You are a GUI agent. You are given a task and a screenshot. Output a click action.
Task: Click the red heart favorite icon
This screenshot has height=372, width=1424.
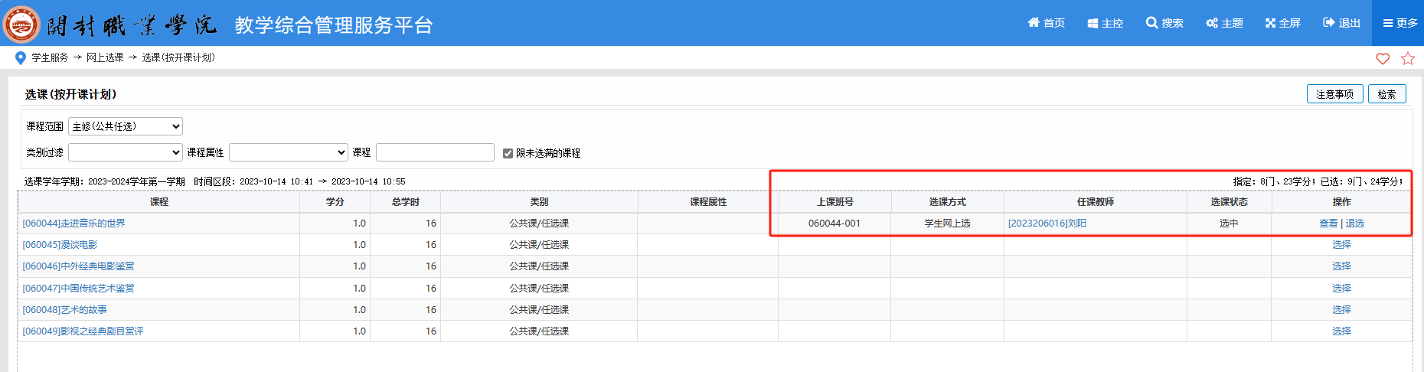(1383, 58)
